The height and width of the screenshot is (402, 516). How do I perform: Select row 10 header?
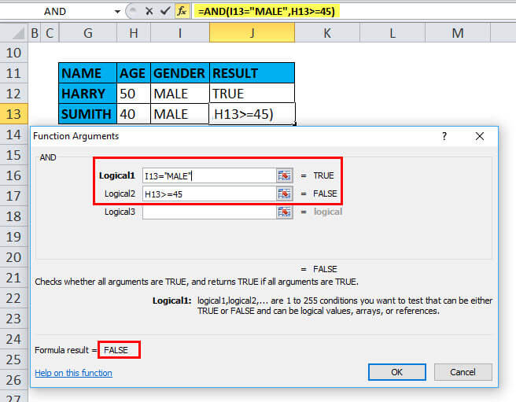pos(14,53)
